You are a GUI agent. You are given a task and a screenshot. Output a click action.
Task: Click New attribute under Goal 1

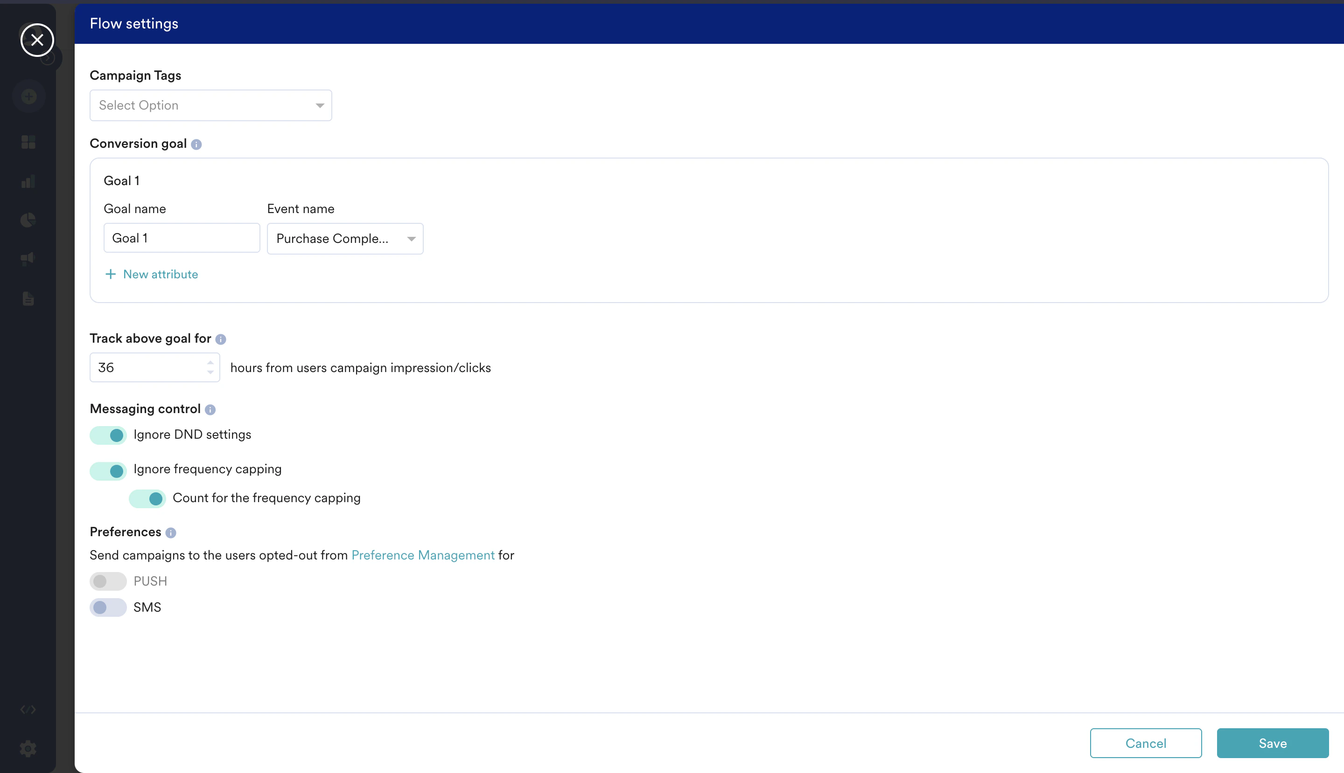tap(152, 274)
